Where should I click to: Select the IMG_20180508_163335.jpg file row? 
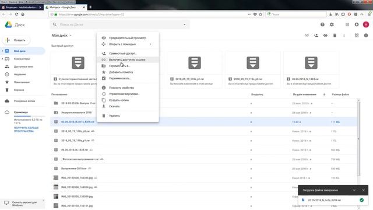204,178
